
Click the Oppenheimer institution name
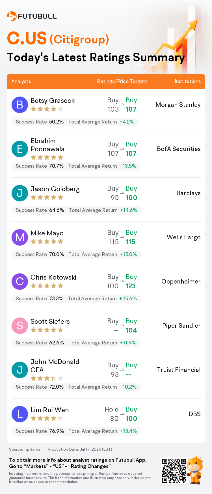click(181, 282)
